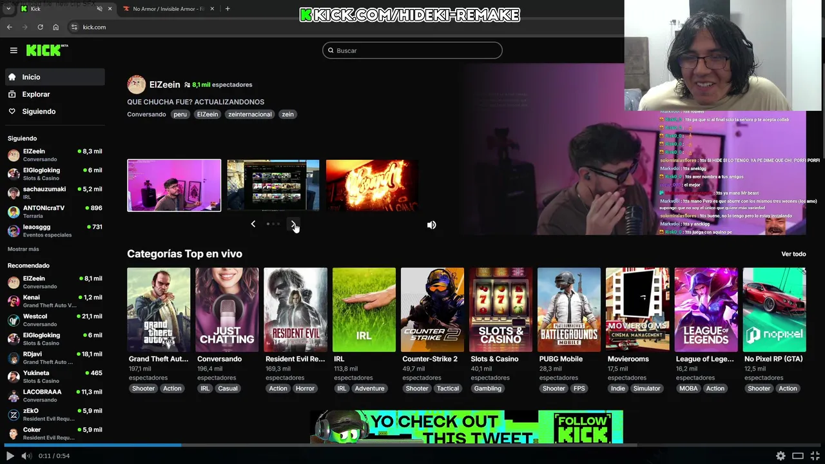Click the browser back arrow
The height and width of the screenshot is (464, 825).
(9, 27)
